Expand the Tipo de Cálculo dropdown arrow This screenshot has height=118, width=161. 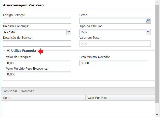point(148,32)
